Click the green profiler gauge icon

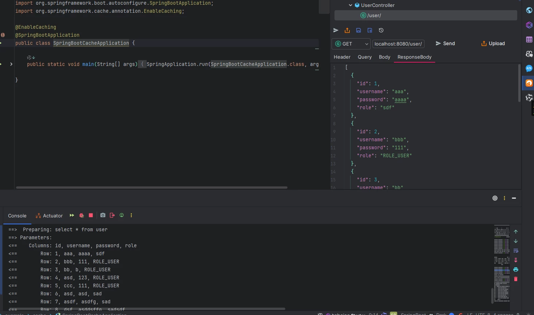[x=122, y=215]
